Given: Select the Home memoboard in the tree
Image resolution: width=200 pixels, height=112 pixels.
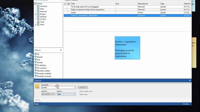Looking at the screenshot, I should tap(40, 4).
